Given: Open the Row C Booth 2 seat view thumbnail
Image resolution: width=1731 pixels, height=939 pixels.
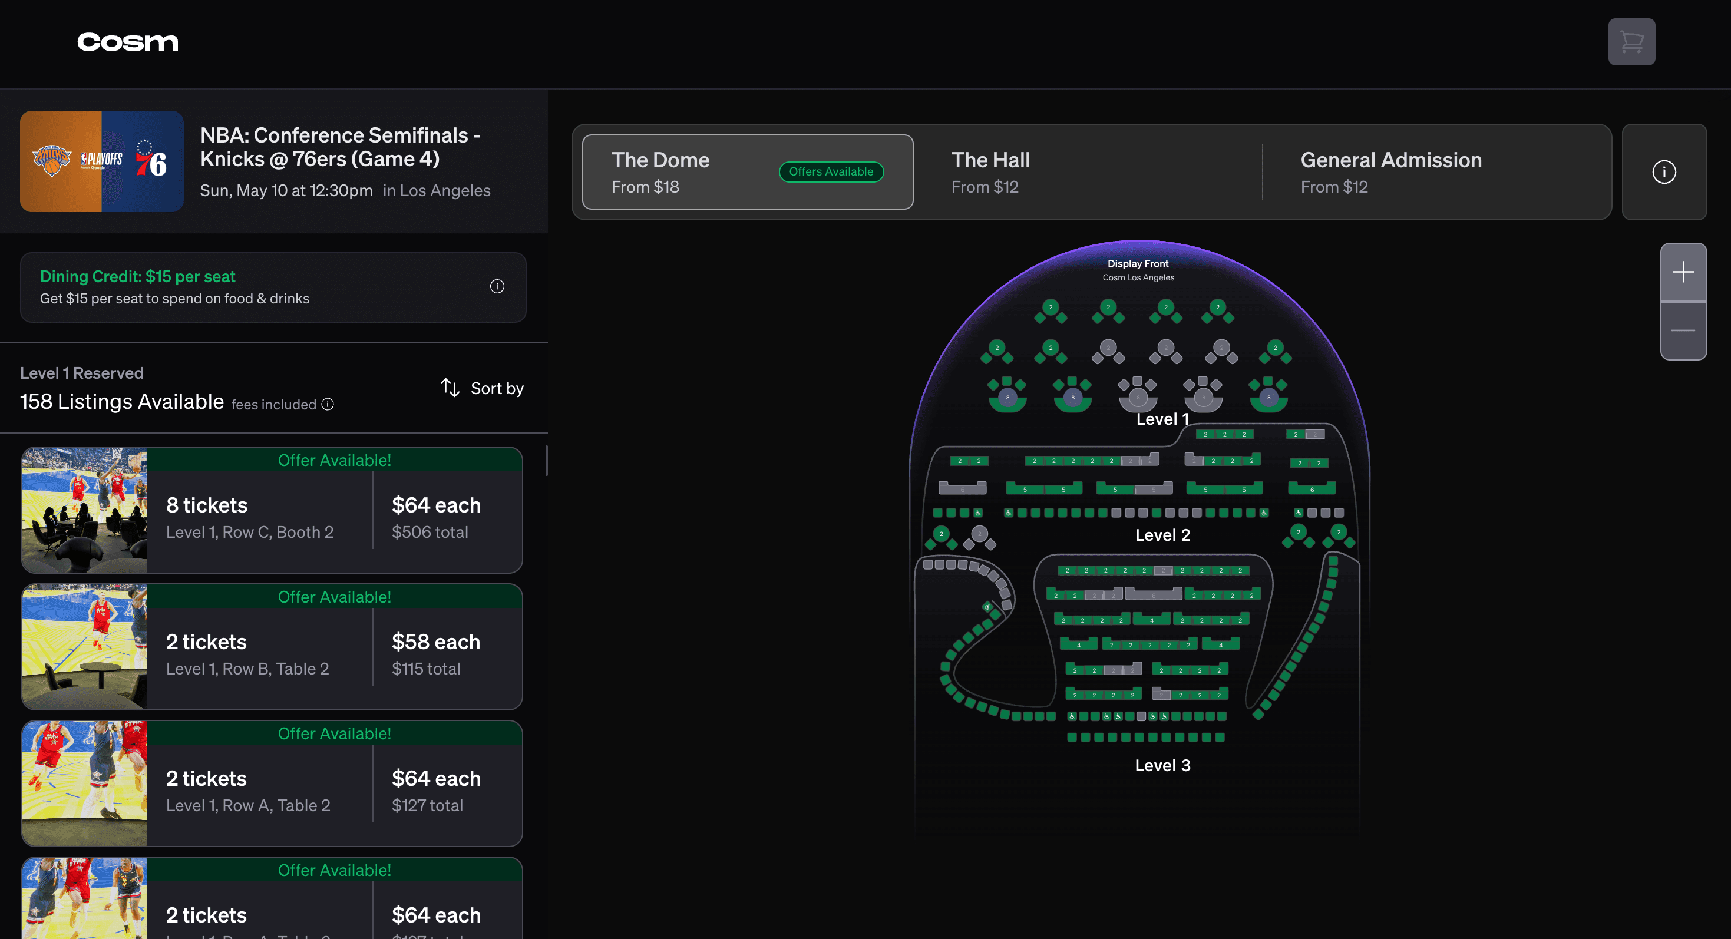Looking at the screenshot, I should pyautogui.click(x=85, y=510).
